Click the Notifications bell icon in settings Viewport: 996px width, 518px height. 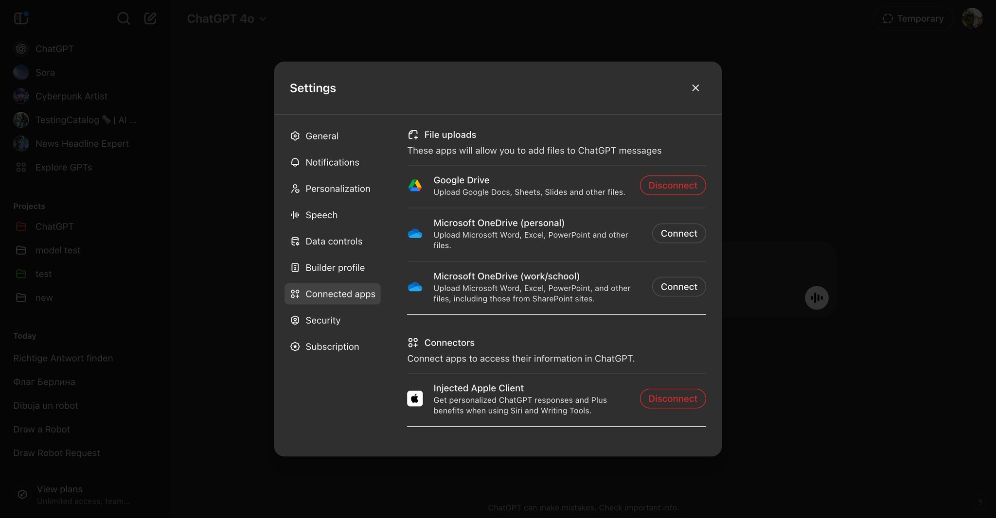point(295,162)
